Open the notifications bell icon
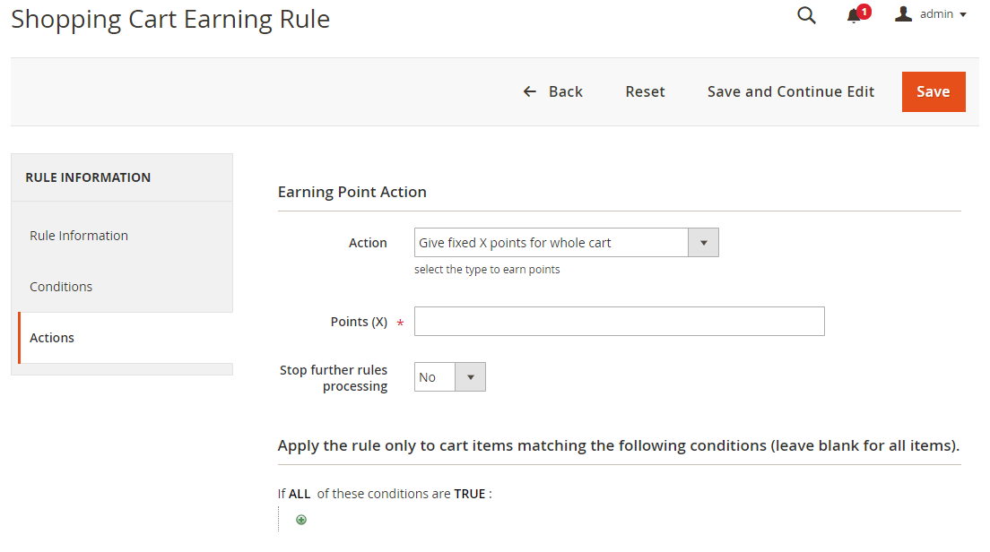The image size is (990, 552). pyautogui.click(x=853, y=16)
